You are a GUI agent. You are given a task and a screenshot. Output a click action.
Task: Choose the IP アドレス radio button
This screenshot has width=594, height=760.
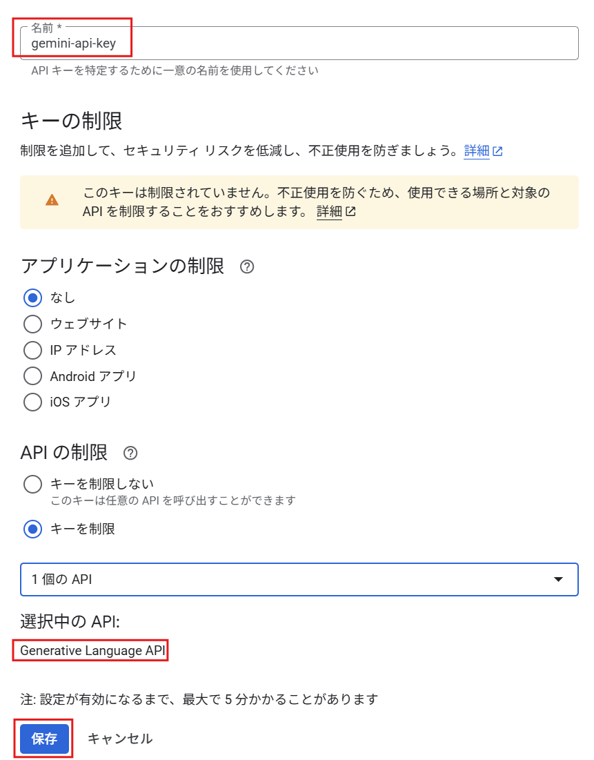click(32, 350)
